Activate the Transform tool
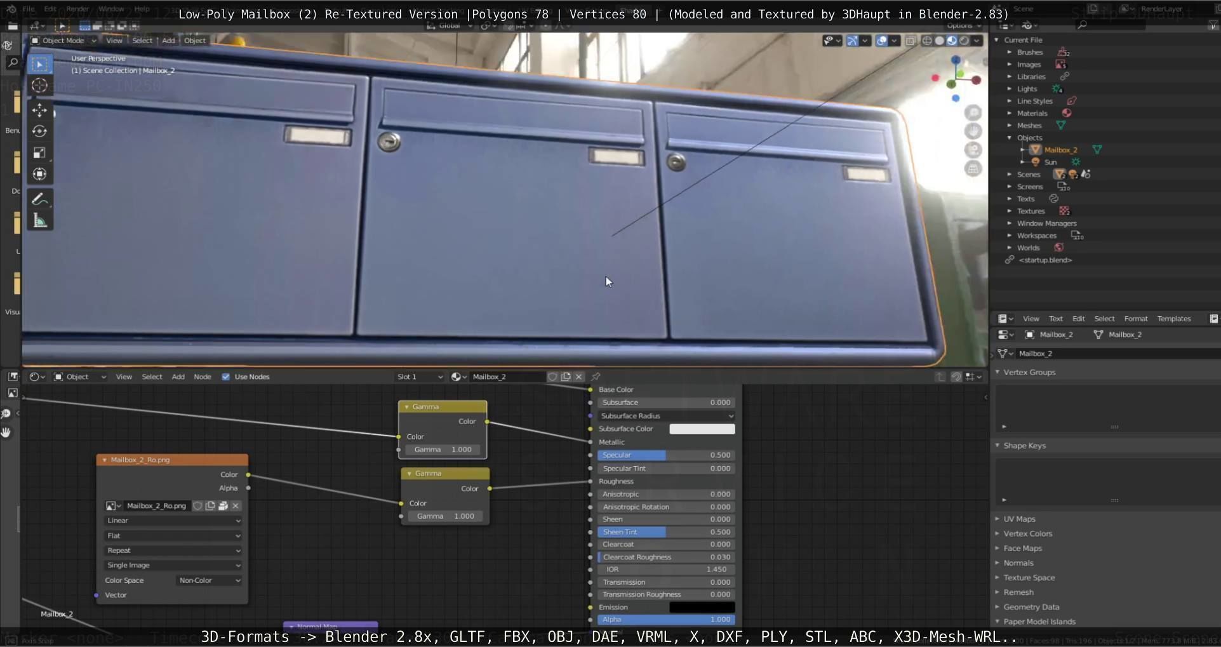 click(39, 174)
